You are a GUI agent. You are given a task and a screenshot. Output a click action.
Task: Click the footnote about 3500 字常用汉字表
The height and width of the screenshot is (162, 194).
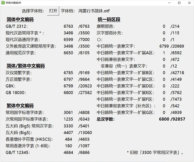pyautogui.click(x=155, y=153)
